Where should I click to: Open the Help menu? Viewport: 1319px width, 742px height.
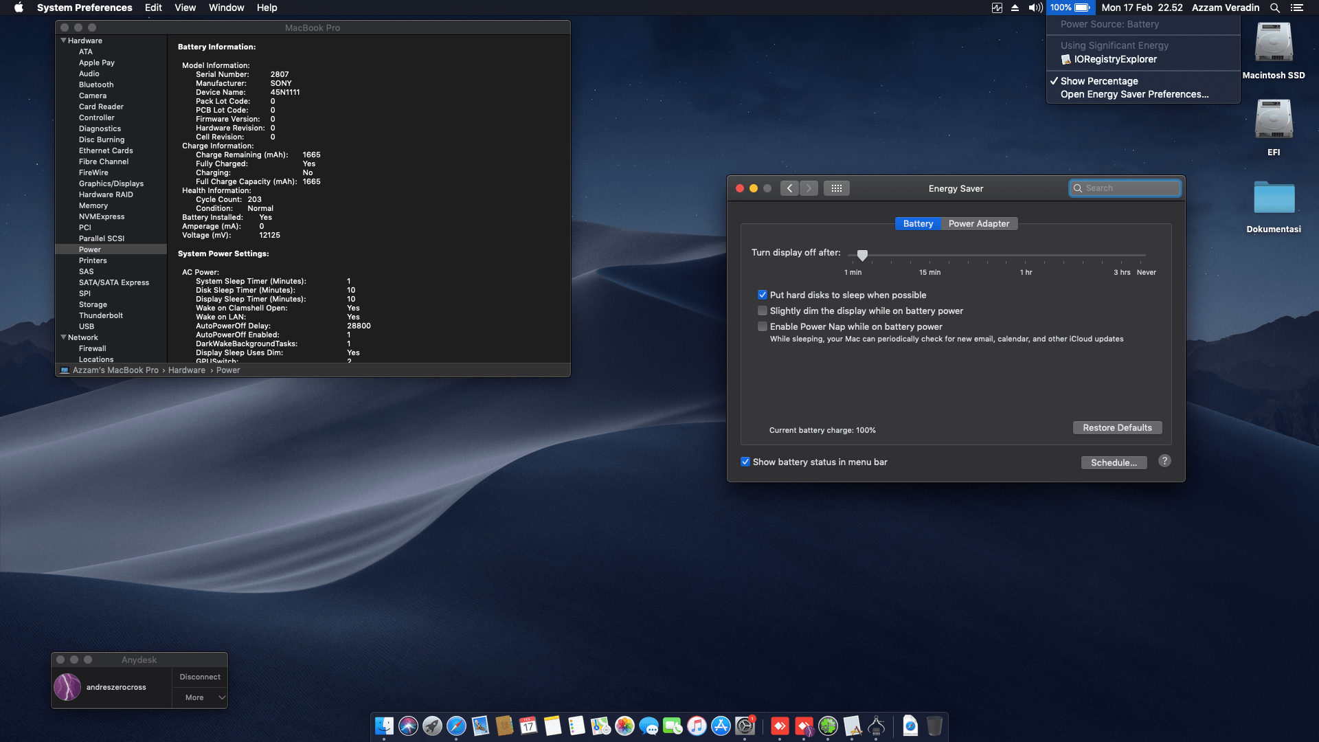pyautogui.click(x=267, y=8)
